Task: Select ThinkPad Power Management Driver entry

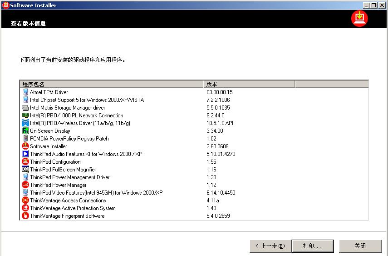Action: [70, 177]
